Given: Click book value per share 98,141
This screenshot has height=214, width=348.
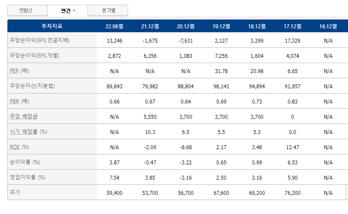Looking at the screenshot, I should 221,87.
